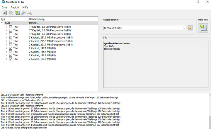The image size is (211, 129).
Task: Click the 'Typ: DVD' info line
Action: [x=109, y=46]
